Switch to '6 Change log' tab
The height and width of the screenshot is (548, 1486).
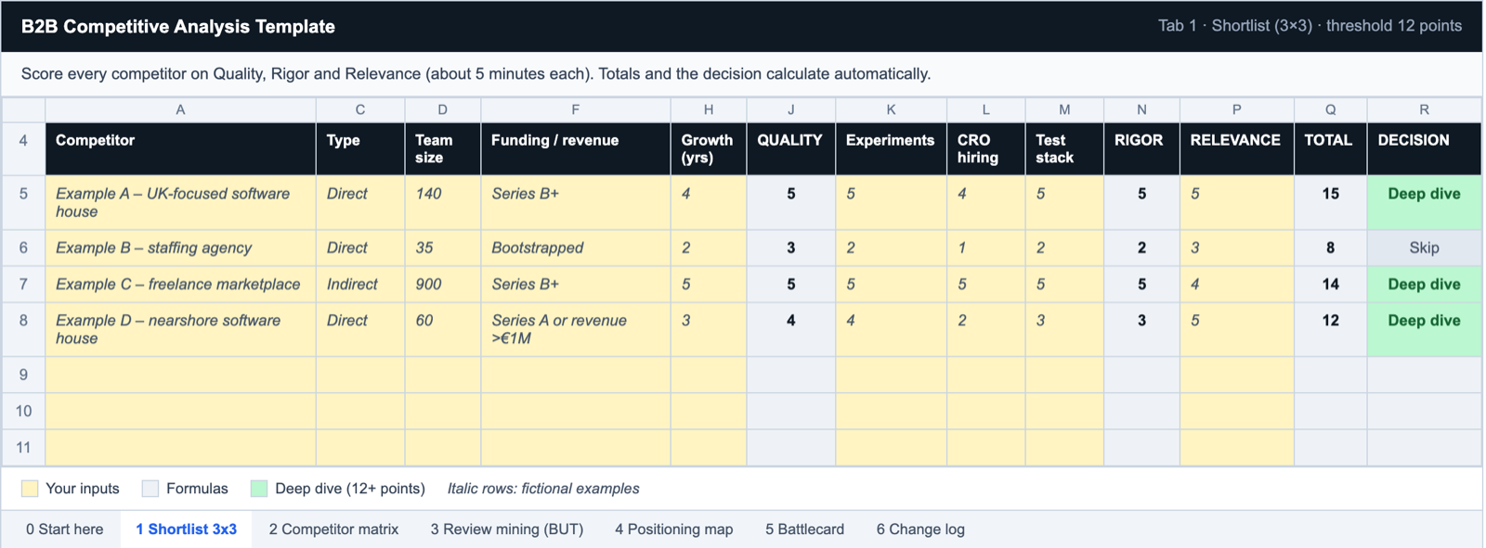tap(920, 529)
